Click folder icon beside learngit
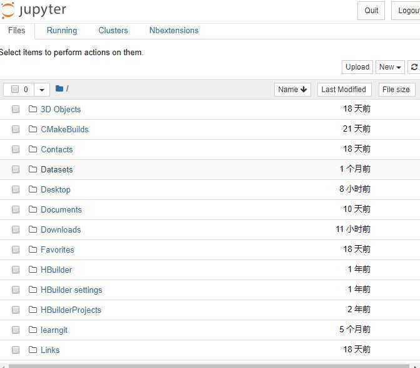The height and width of the screenshot is (368, 420). (33, 330)
